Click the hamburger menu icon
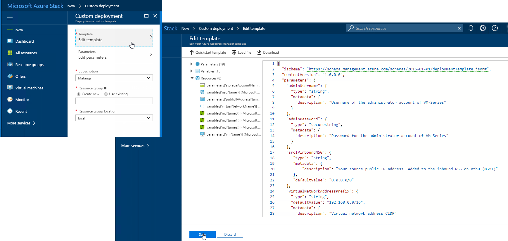Viewport: 508px width, 241px height. [x=10, y=18]
